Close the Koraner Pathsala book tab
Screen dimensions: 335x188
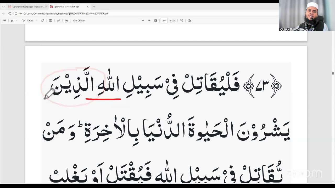[46, 7]
